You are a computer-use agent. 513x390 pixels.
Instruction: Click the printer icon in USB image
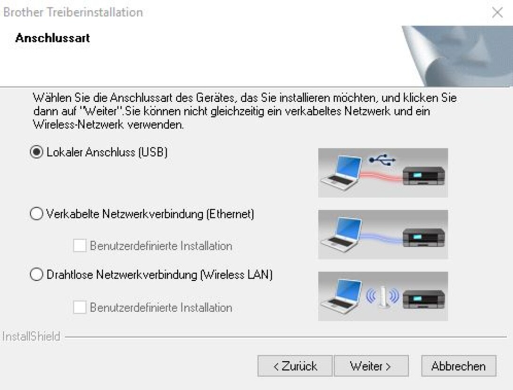point(424,176)
